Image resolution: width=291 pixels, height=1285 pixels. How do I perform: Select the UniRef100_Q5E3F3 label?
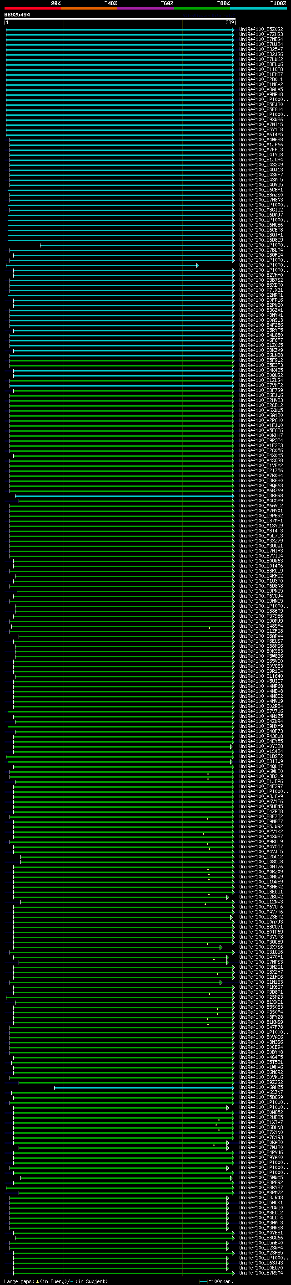pyautogui.click(x=261, y=365)
